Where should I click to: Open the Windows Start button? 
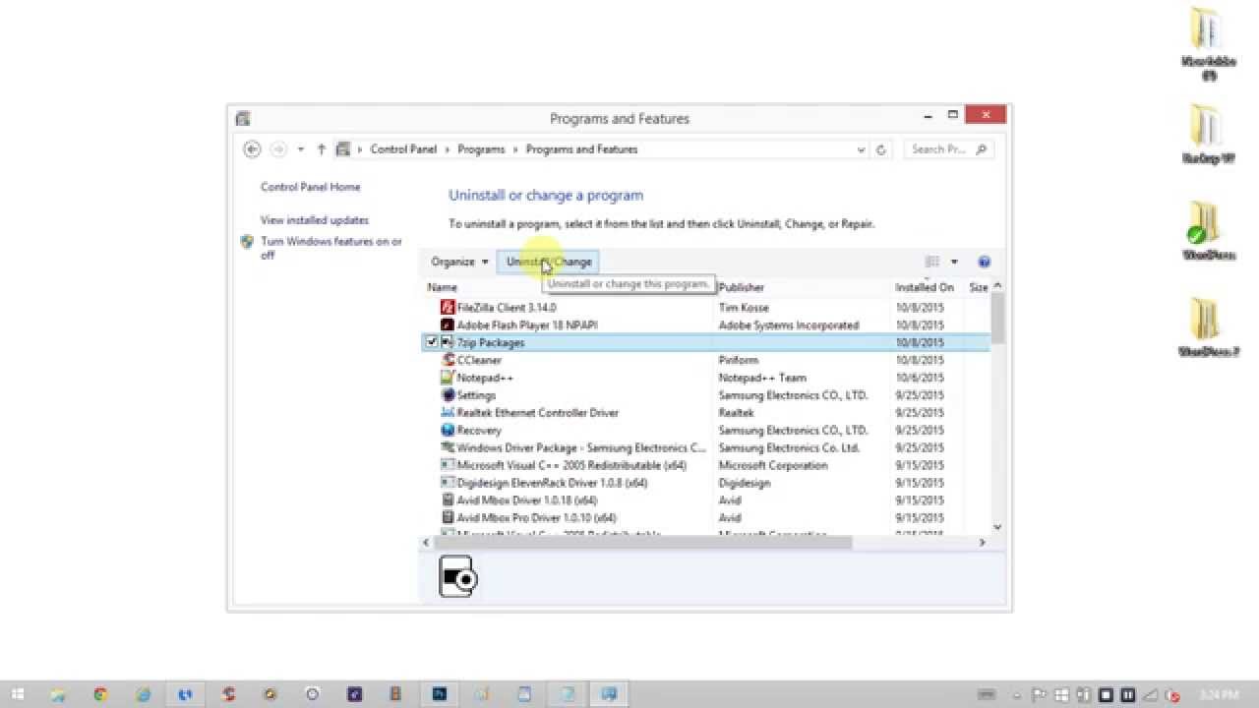[x=17, y=694]
